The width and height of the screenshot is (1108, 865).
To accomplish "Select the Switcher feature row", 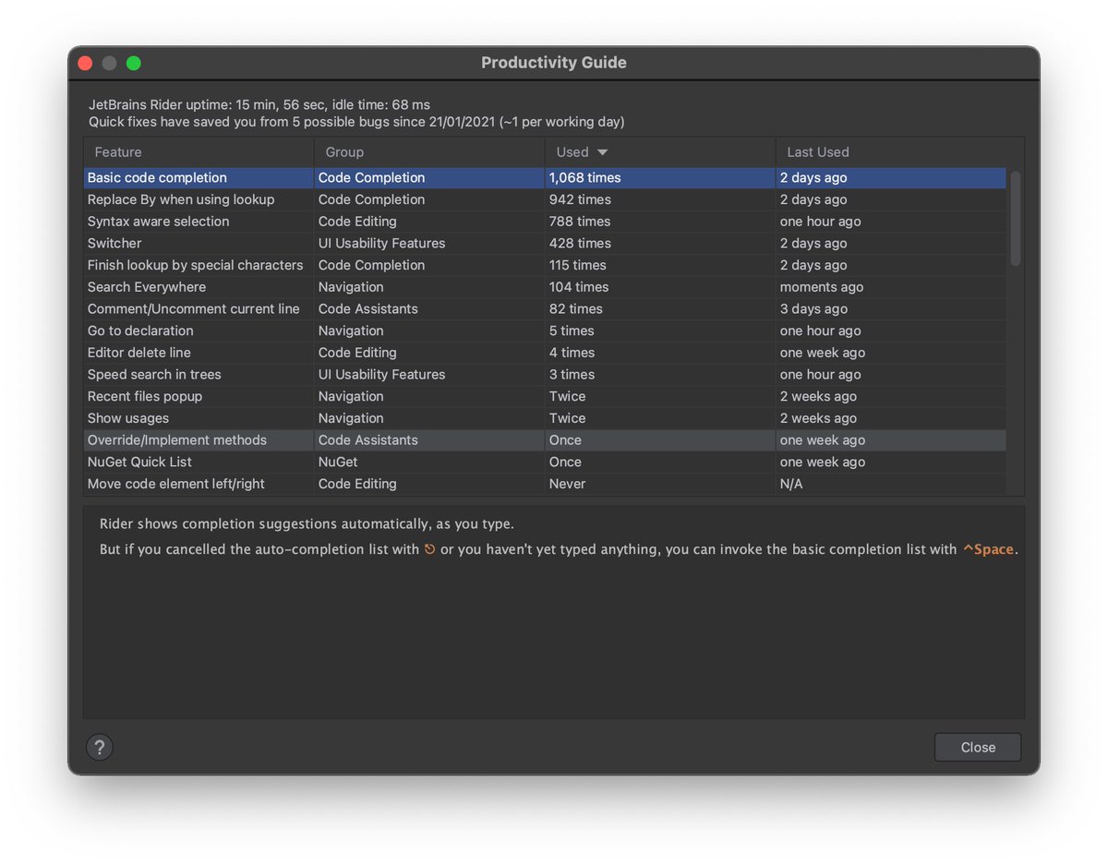I will pyautogui.click(x=545, y=244).
